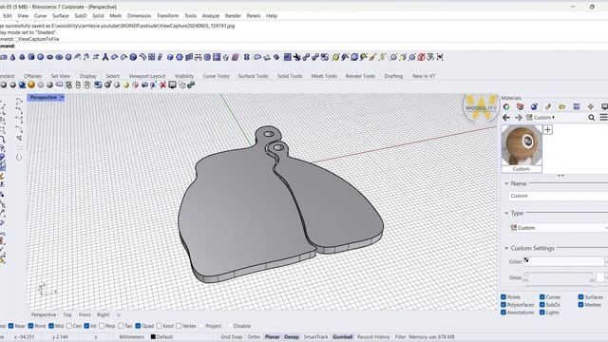Image resolution: width=608 pixels, height=342 pixels.
Task: Click the blue box extrude icon
Action: 133,57
